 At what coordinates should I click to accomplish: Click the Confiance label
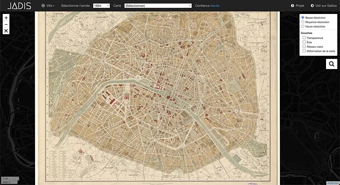click(202, 6)
